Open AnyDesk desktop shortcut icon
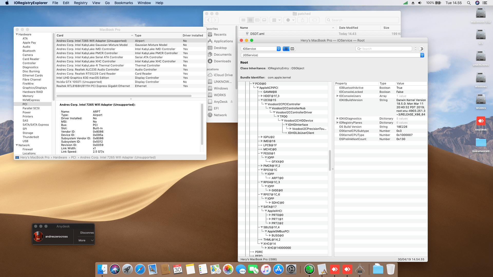Viewport: 493px width, 277px height. 481,123
